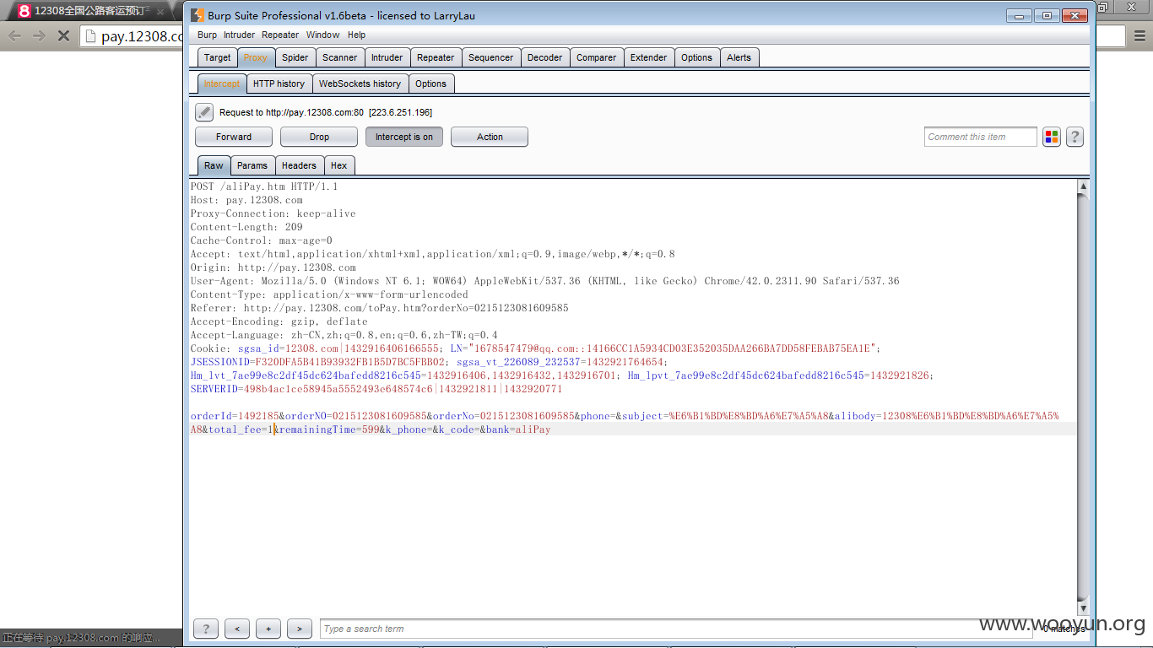Close the 12308 browser tab
This screenshot has width=1153, height=648.
[x=160, y=12]
